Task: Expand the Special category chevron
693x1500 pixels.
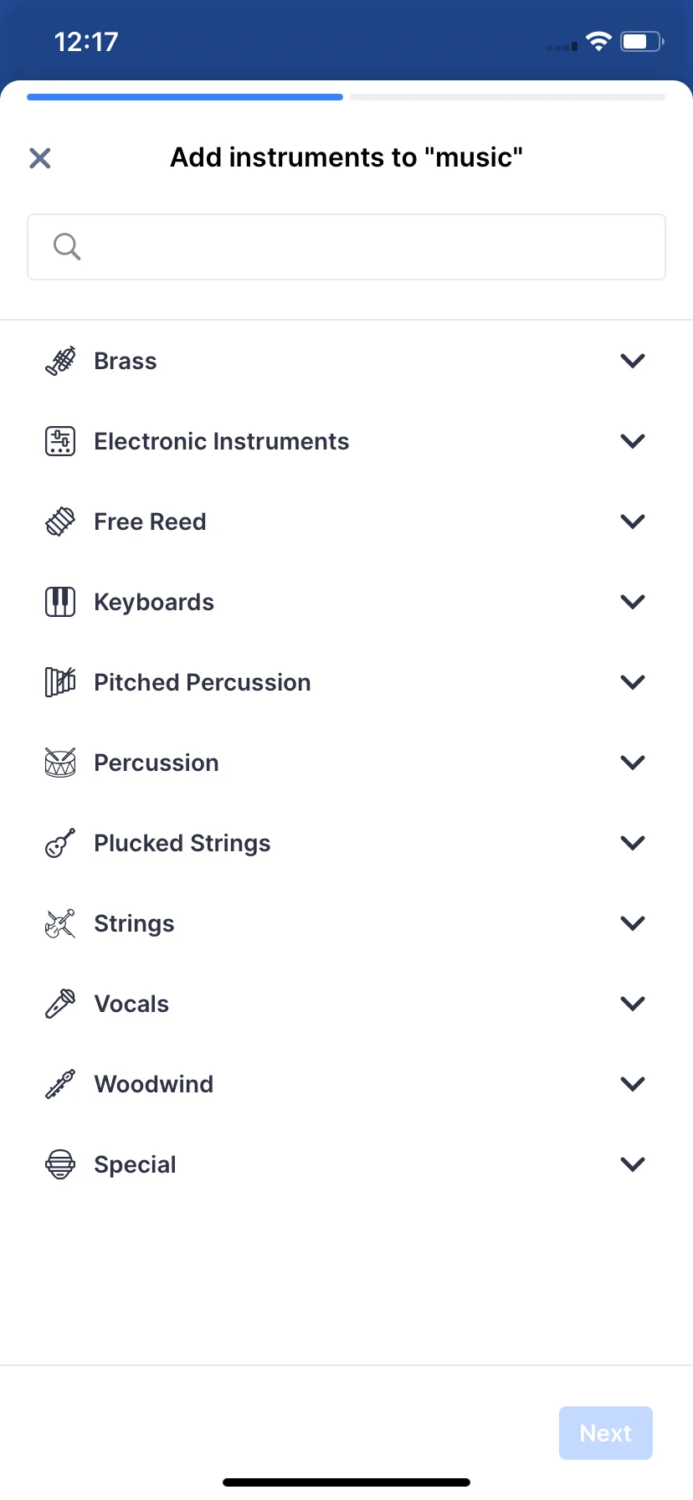Action: [x=633, y=1164]
